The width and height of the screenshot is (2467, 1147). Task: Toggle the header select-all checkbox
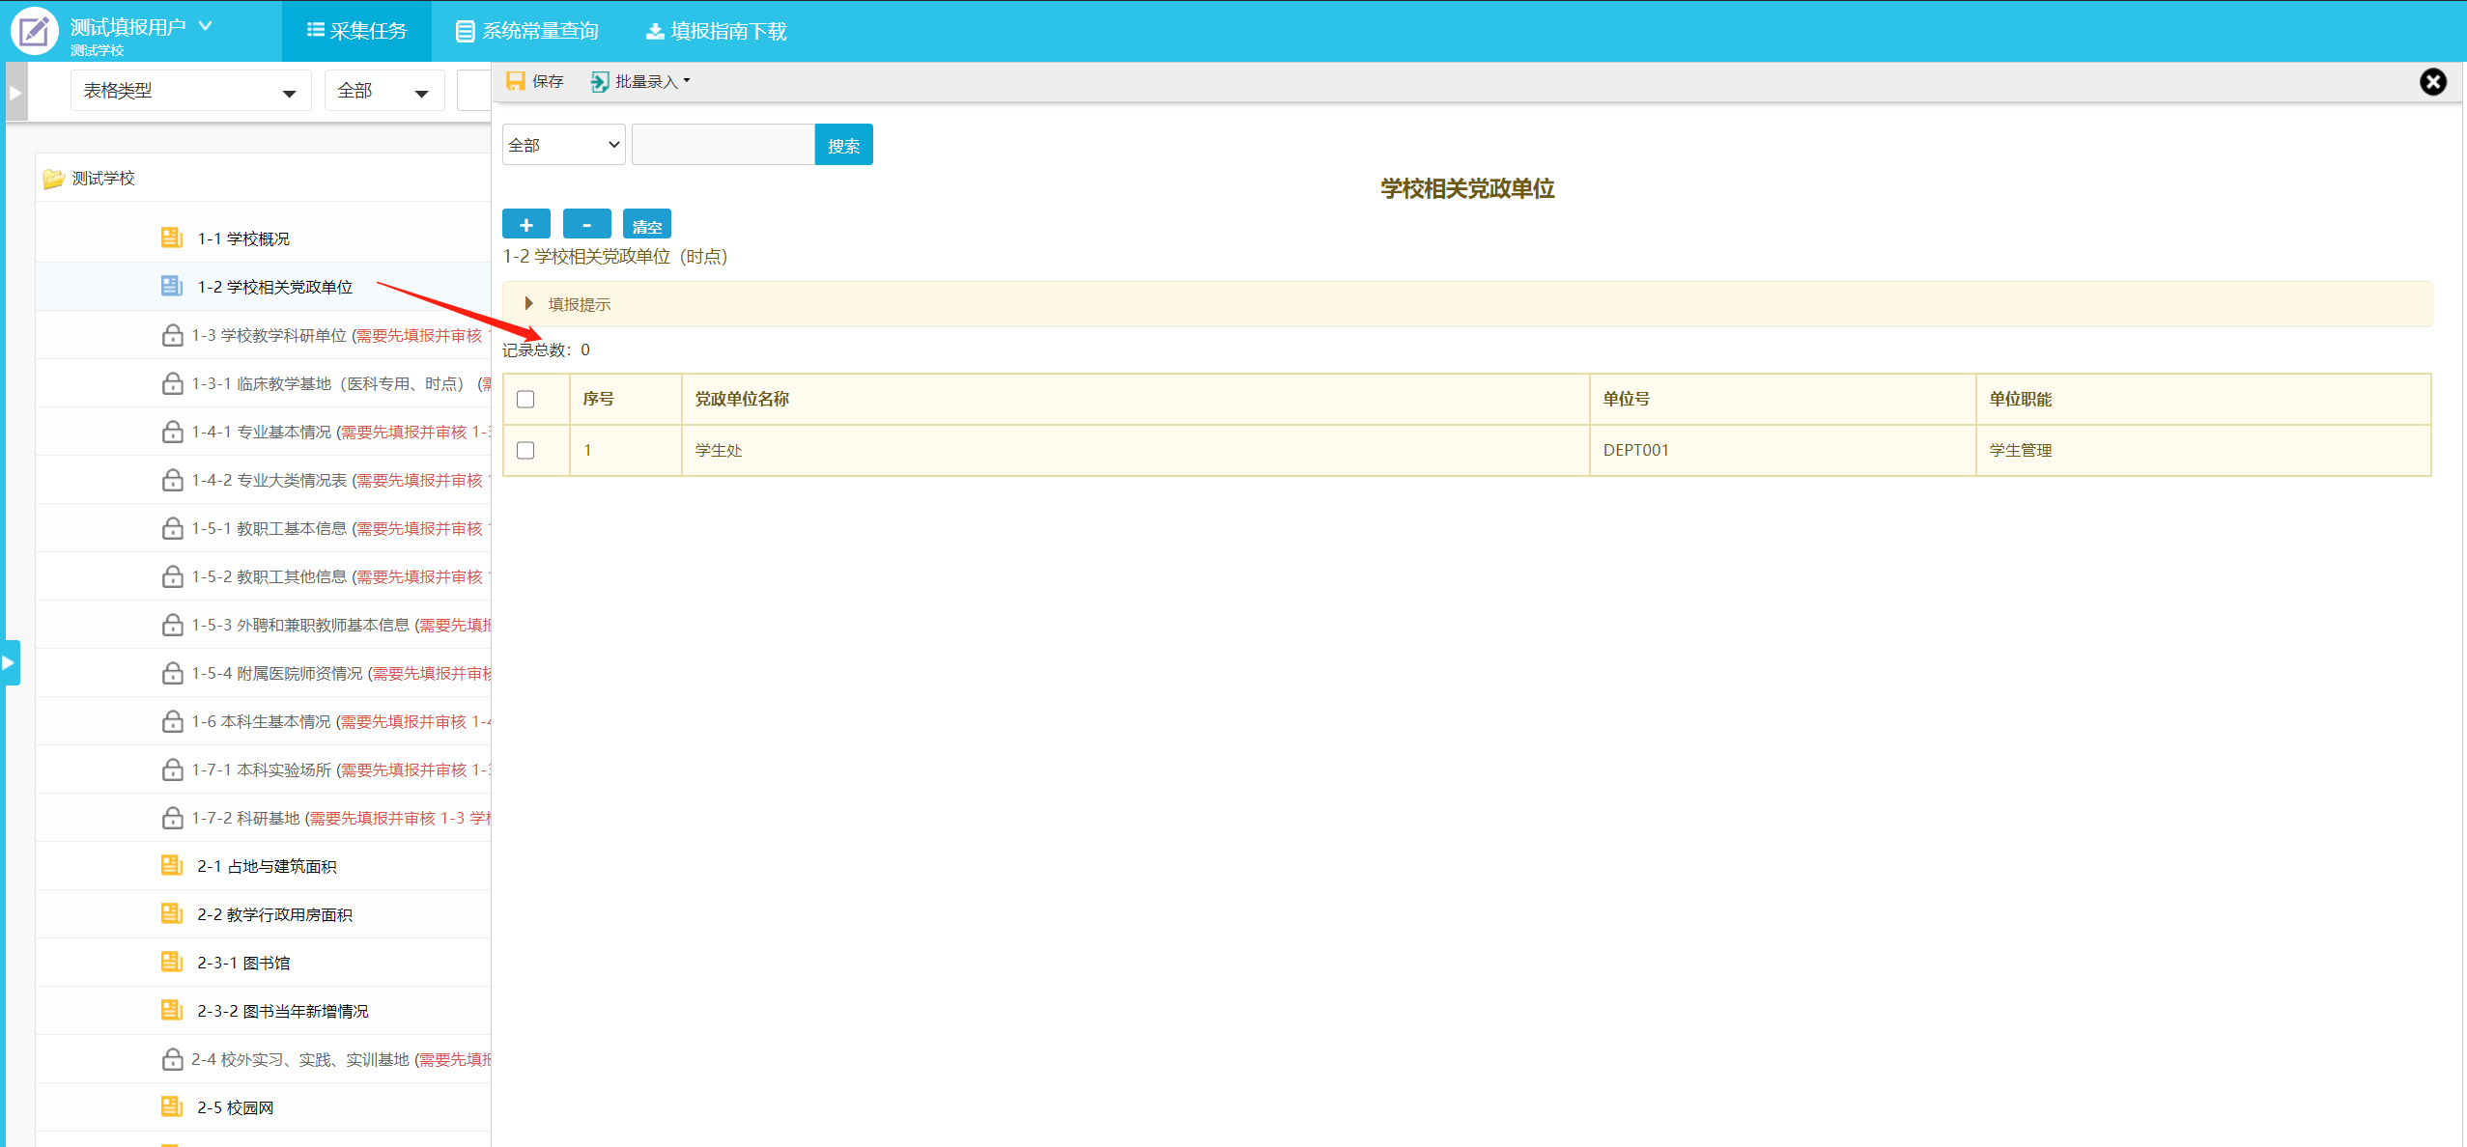[x=525, y=399]
